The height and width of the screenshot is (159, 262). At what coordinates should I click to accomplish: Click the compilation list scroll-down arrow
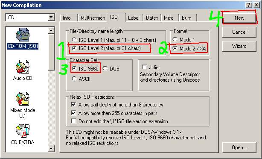pos(51,148)
